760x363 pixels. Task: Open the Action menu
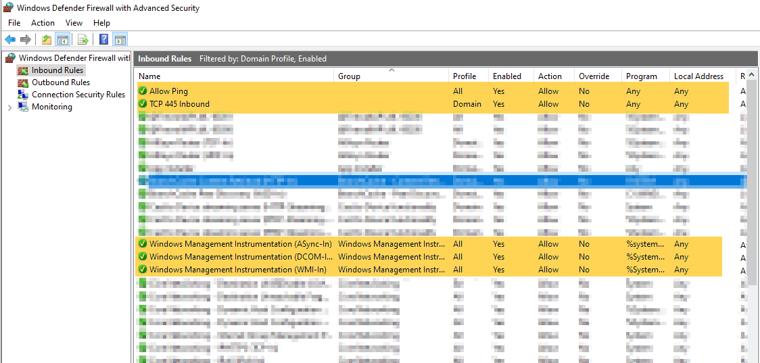[43, 23]
